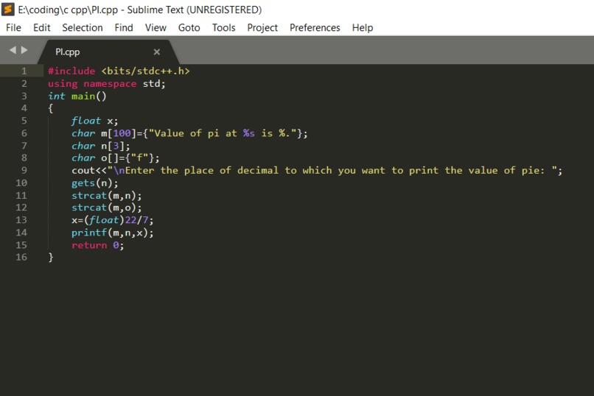The height and width of the screenshot is (396, 594).
Task: Click 'gets(n);' call
Action: tap(95, 183)
